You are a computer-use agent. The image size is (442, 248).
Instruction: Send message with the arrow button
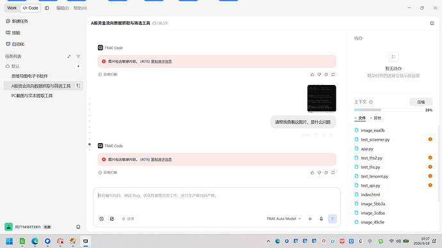click(332, 219)
